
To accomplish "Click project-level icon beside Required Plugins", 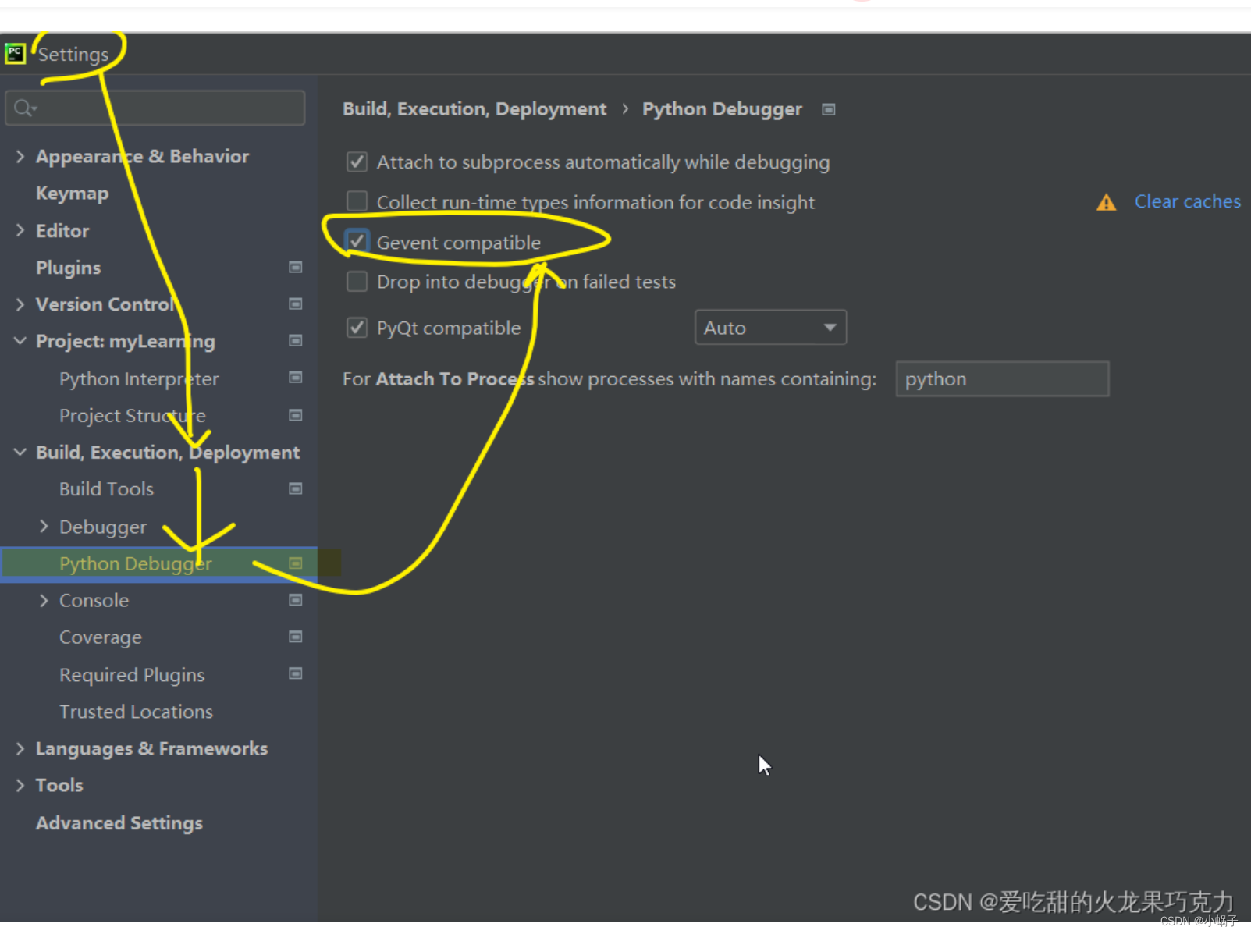I will pyautogui.click(x=295, y=673).
